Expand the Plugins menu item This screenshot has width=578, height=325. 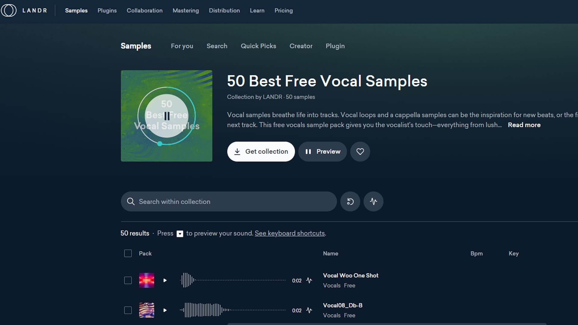(x=107, y=10)
